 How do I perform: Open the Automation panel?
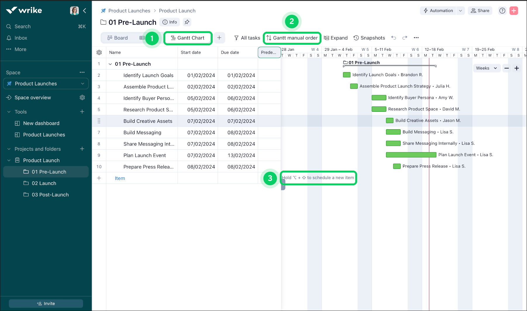tap(438, 11)
